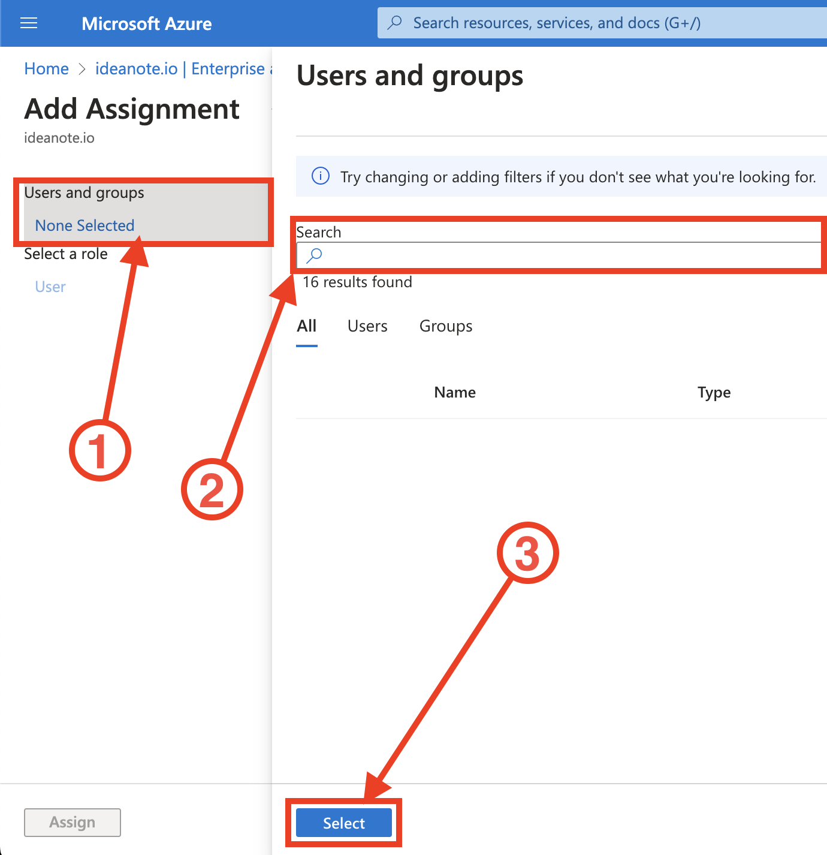Image resolution: width=827 pixels, height=855 pixels.
Task: Open the hamburger portal menu
Action: coord(29,23)
